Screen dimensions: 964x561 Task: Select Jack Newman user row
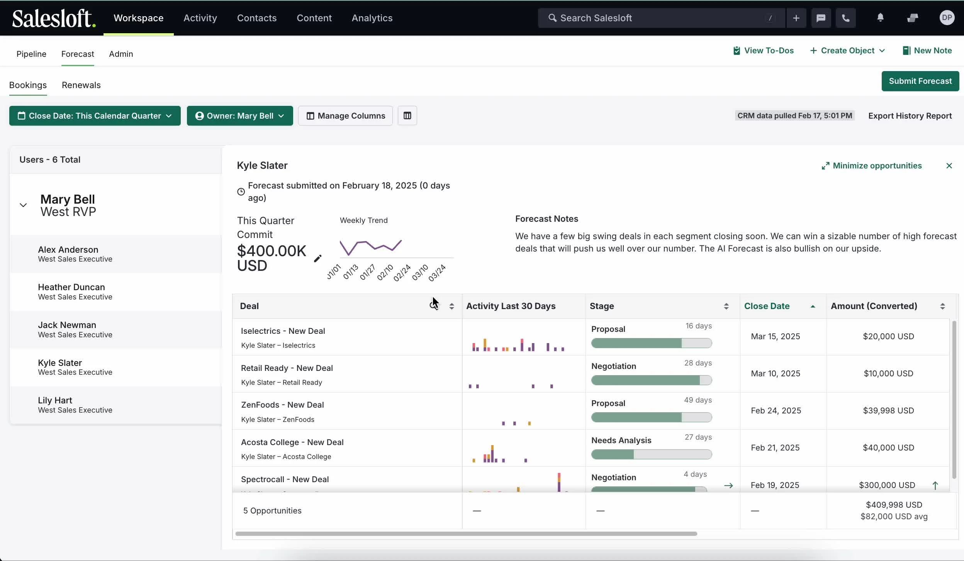coord(116,330)
